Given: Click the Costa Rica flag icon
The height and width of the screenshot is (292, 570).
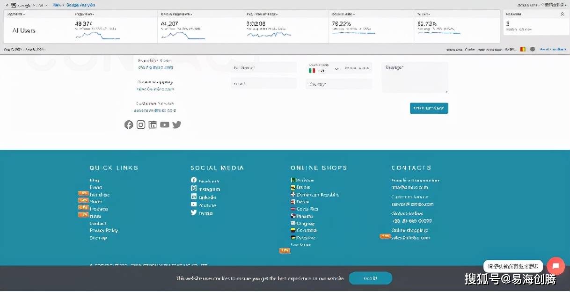Looking at the screenshot, I should pyautogui.click(x=293, y=209).
